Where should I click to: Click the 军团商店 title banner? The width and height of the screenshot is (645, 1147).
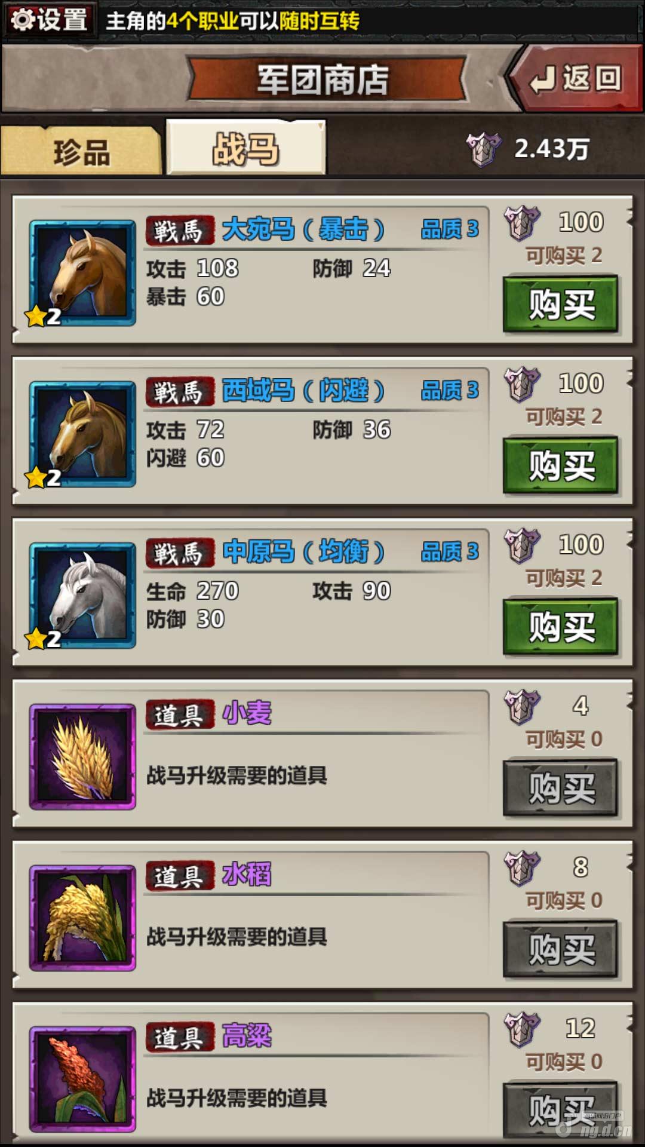(x=324, y=79)
